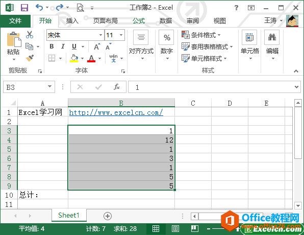This screenshot has height=235, width=304.
Task: Open the font name dropdown
Action: [x=100, y=35]
